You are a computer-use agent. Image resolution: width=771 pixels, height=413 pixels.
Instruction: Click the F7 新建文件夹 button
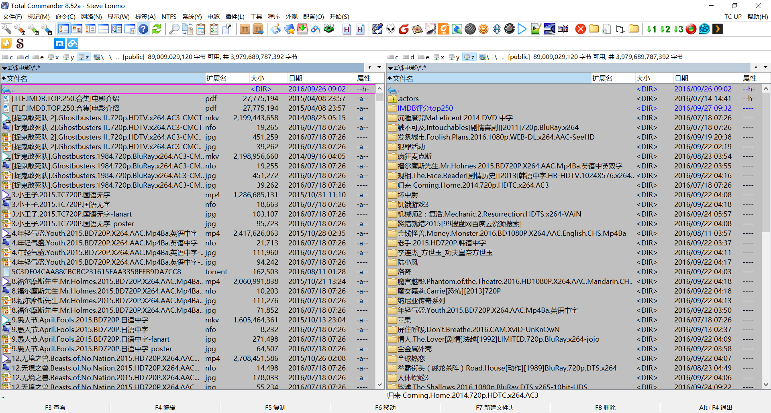tap(495, 407)
